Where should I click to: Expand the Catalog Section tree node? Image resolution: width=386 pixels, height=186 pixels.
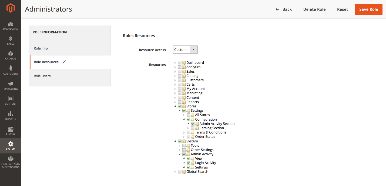click(x=188, y=128)
